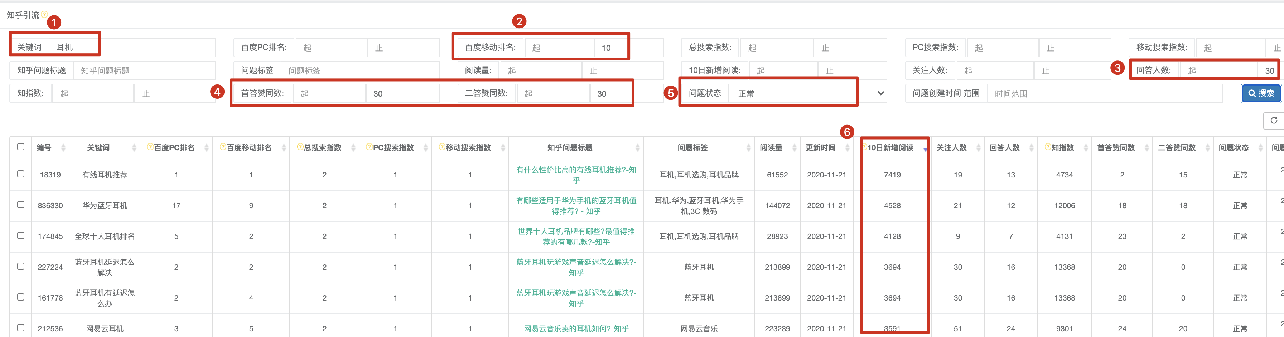Sort by the 关注人数 column header
Image resolution: width=1284 pixels, height=337 pixels.
pos(978,148)
